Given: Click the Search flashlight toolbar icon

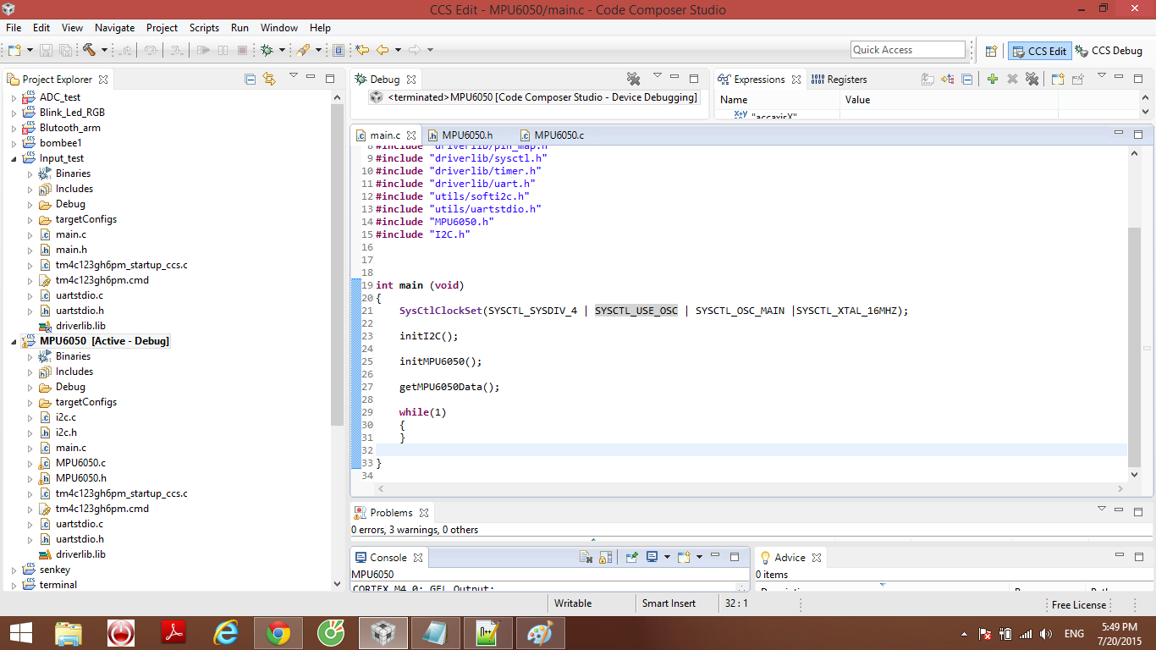Looking at the screenshot, I should click(303, 50).
